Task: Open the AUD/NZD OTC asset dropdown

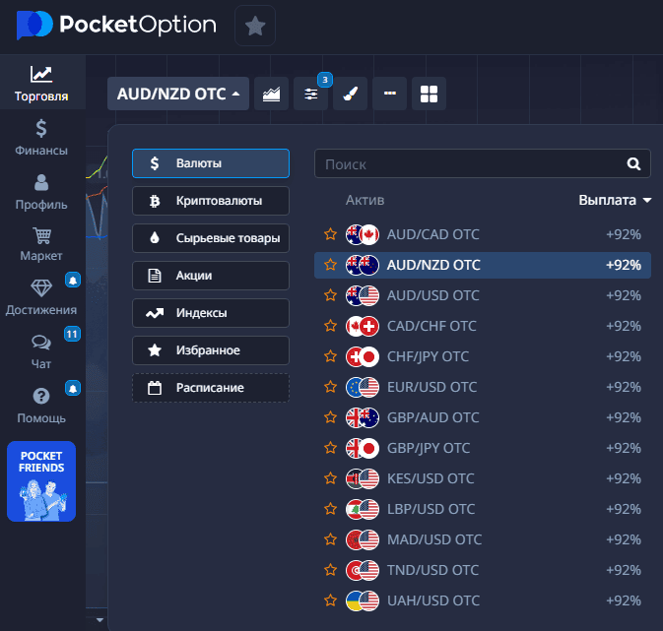Action: (178, 94)
